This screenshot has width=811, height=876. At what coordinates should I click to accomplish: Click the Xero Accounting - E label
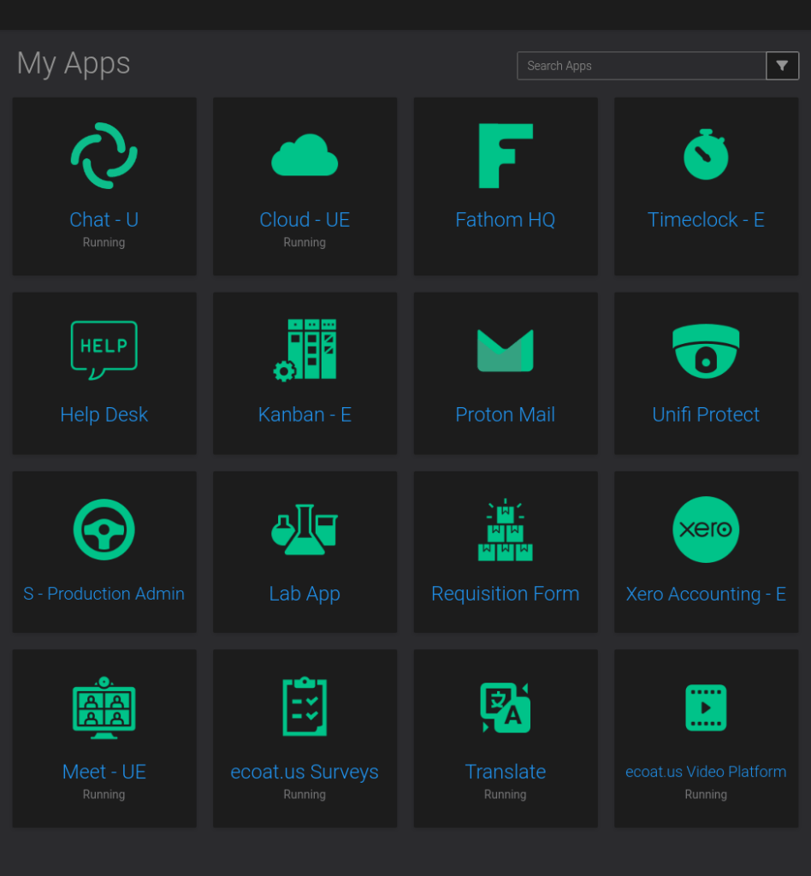[x=706, y=594]
